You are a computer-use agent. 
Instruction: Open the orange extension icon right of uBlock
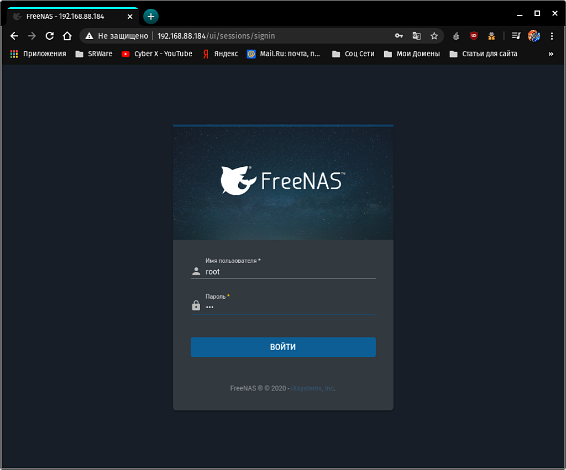click(x=491, y=36)
